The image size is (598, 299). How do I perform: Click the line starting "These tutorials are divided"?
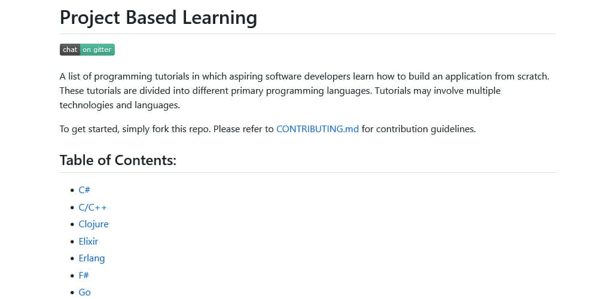coord(280,91)
